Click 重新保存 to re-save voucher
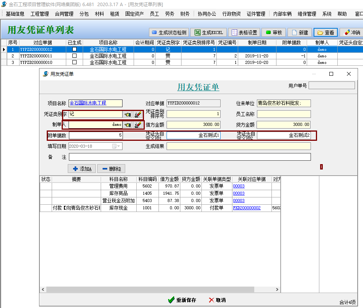Screen dimensions: 363x308 [182, 300]
